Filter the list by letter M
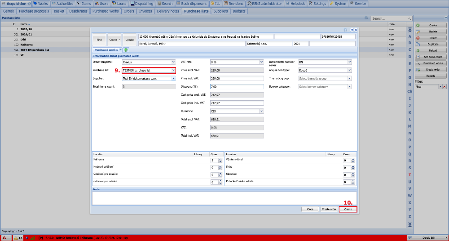Image resolution: width=449 pixels, height=241 pixels. point(410,126)
